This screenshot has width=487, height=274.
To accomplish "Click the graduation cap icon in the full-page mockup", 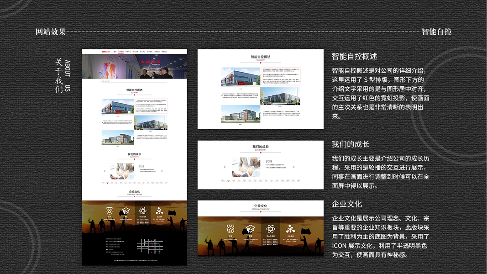I will click(126, 211).
